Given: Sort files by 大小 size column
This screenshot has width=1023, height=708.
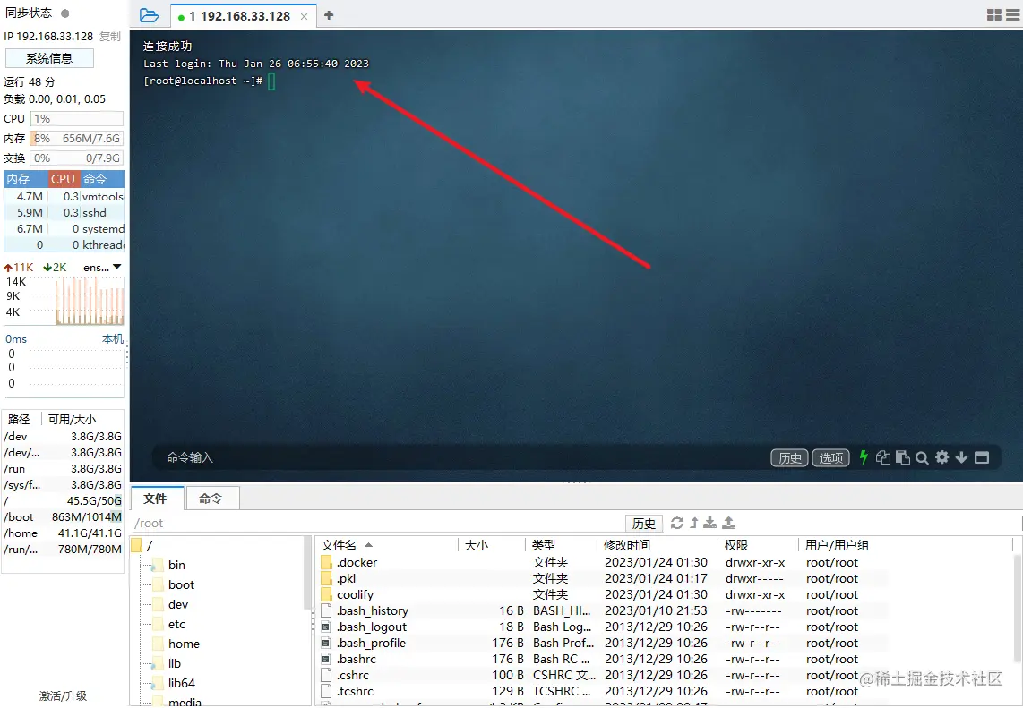Looking at the screenshot, I should click(491, 545).
